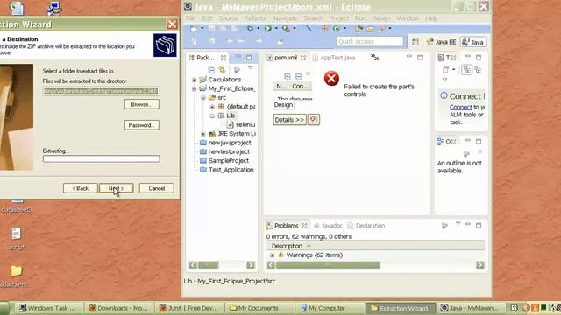
Task: Click the extraction directory path field
Action: (x=101, y=91)
